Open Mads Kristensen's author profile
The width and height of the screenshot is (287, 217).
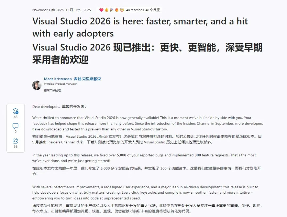[x=58, y=79]
